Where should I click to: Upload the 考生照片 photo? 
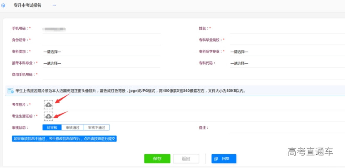tap(49, 105)
